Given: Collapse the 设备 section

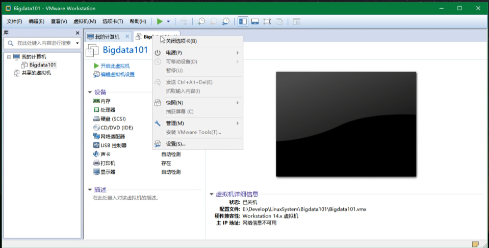Looking at the screenshot, I should point(90,92).
